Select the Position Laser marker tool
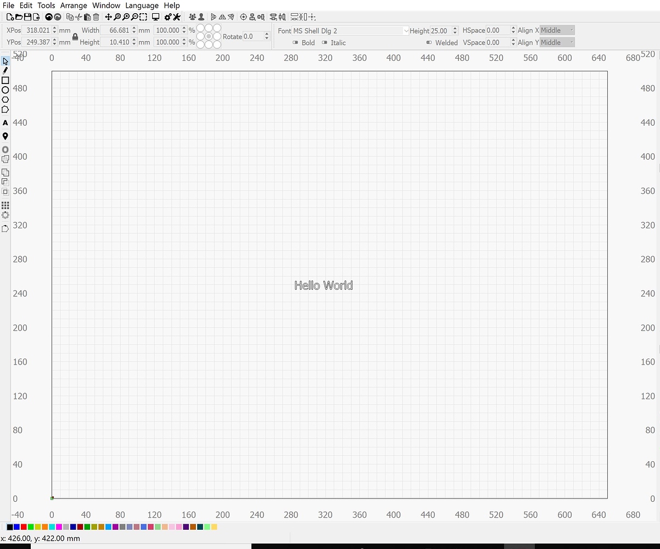This screenshot has height=549, width=660. 5,136
